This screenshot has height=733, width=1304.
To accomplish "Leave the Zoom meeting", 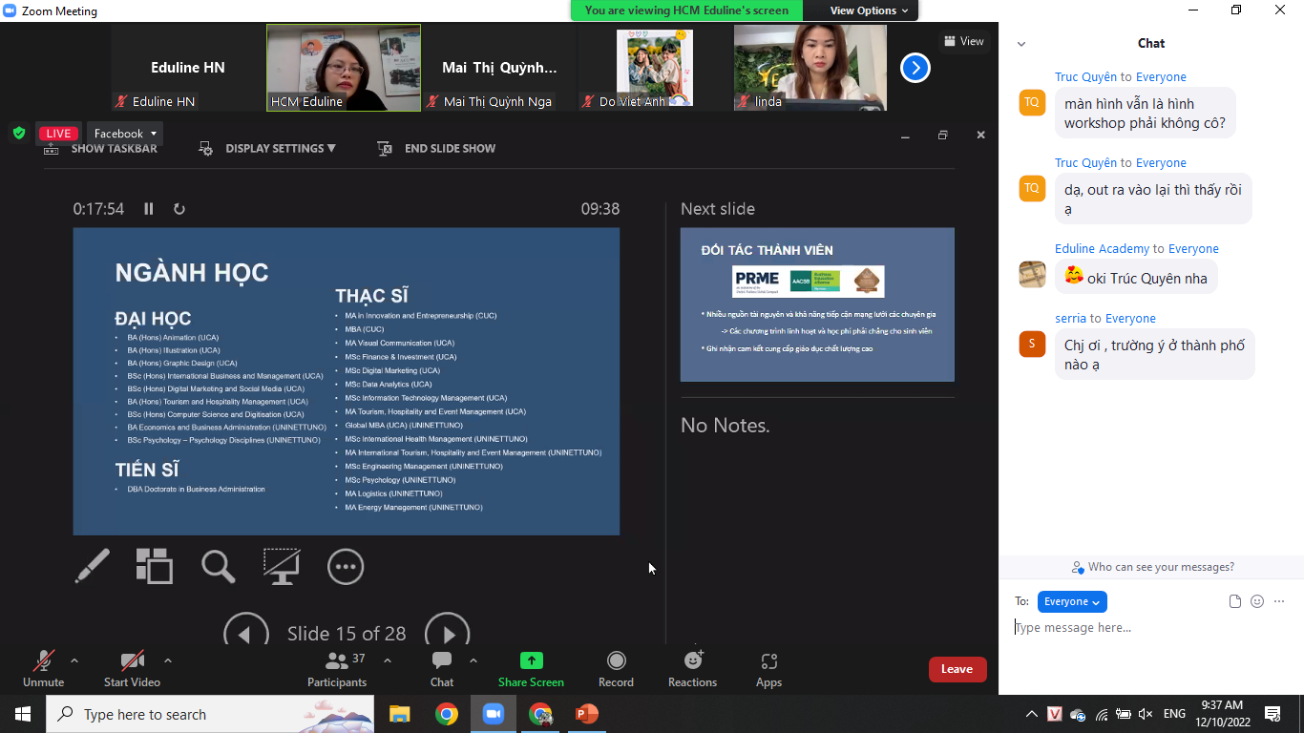I will pyautogui.click(x=957, y=669).
